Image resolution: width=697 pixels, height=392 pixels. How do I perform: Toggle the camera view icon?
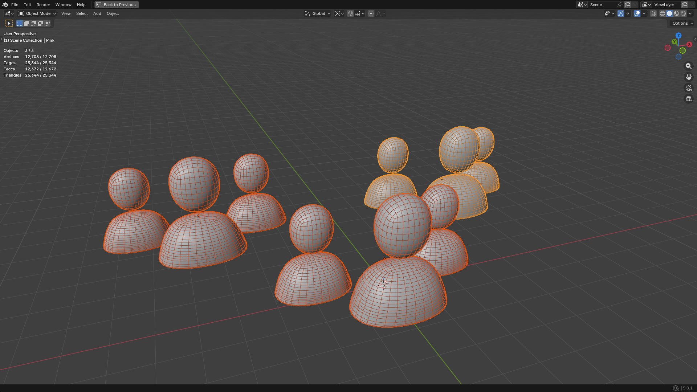coord(688,88)
